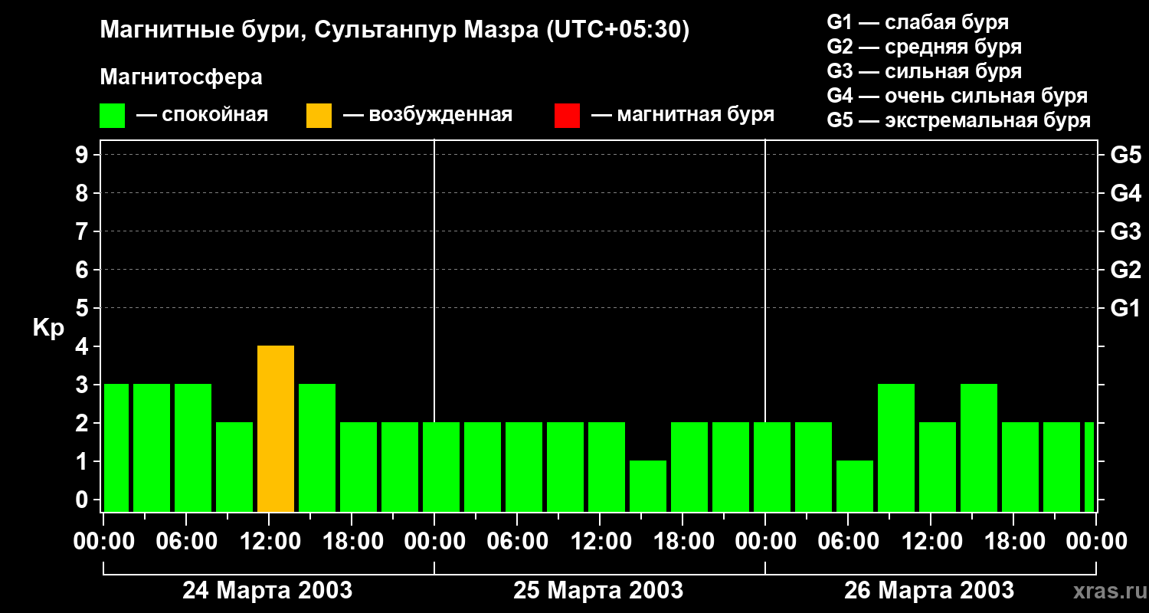
Task: Click the narrow last bar at chart's right edge
Action: (x=1089, y=467)
